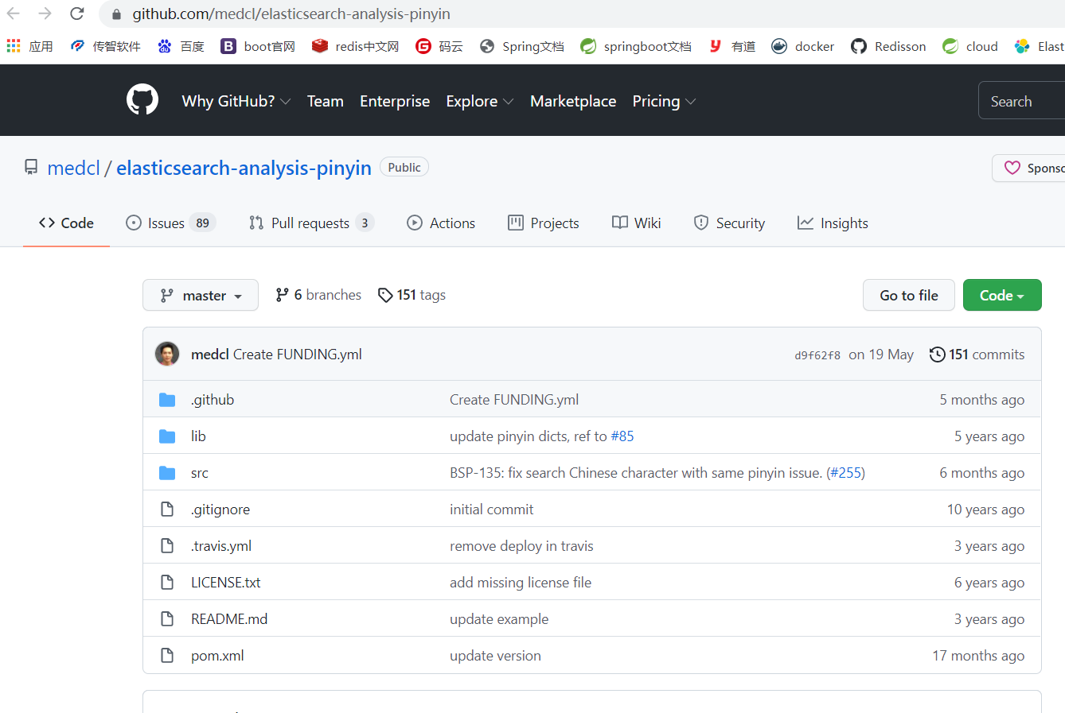Open the 百度 bookmark
This screenshot has height=713, width=1065.
[181, 46]
